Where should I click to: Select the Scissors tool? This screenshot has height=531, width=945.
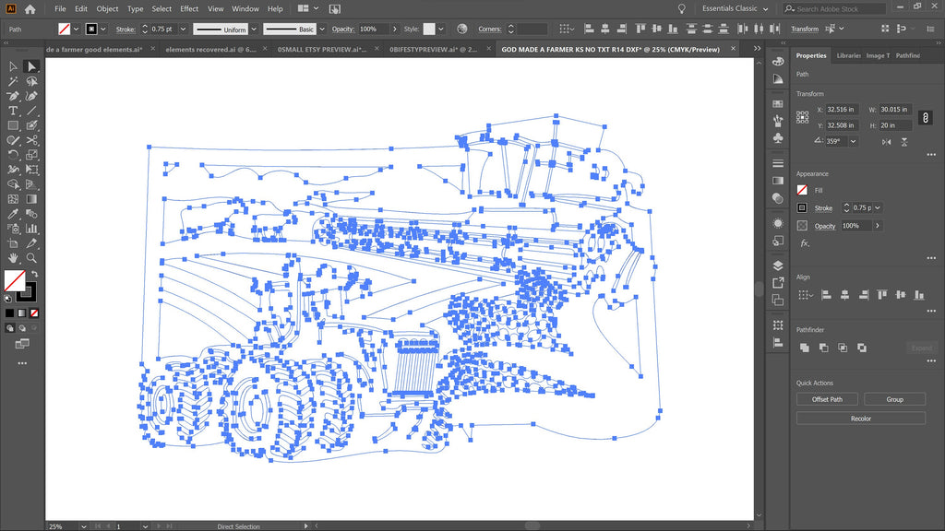[x=31, y=140]
